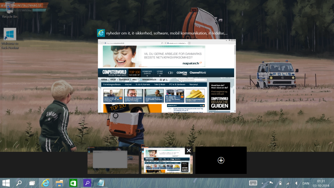Screen dimensions: 334x188
Task: Toggle the Task View button
Action: 32,183
